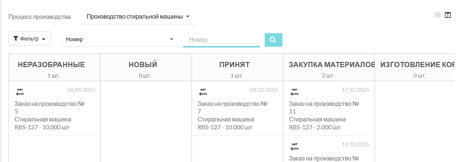Open Заказ на производство № 7
The width and height of the screenshot is (456, 162).
tap(232, 107)
